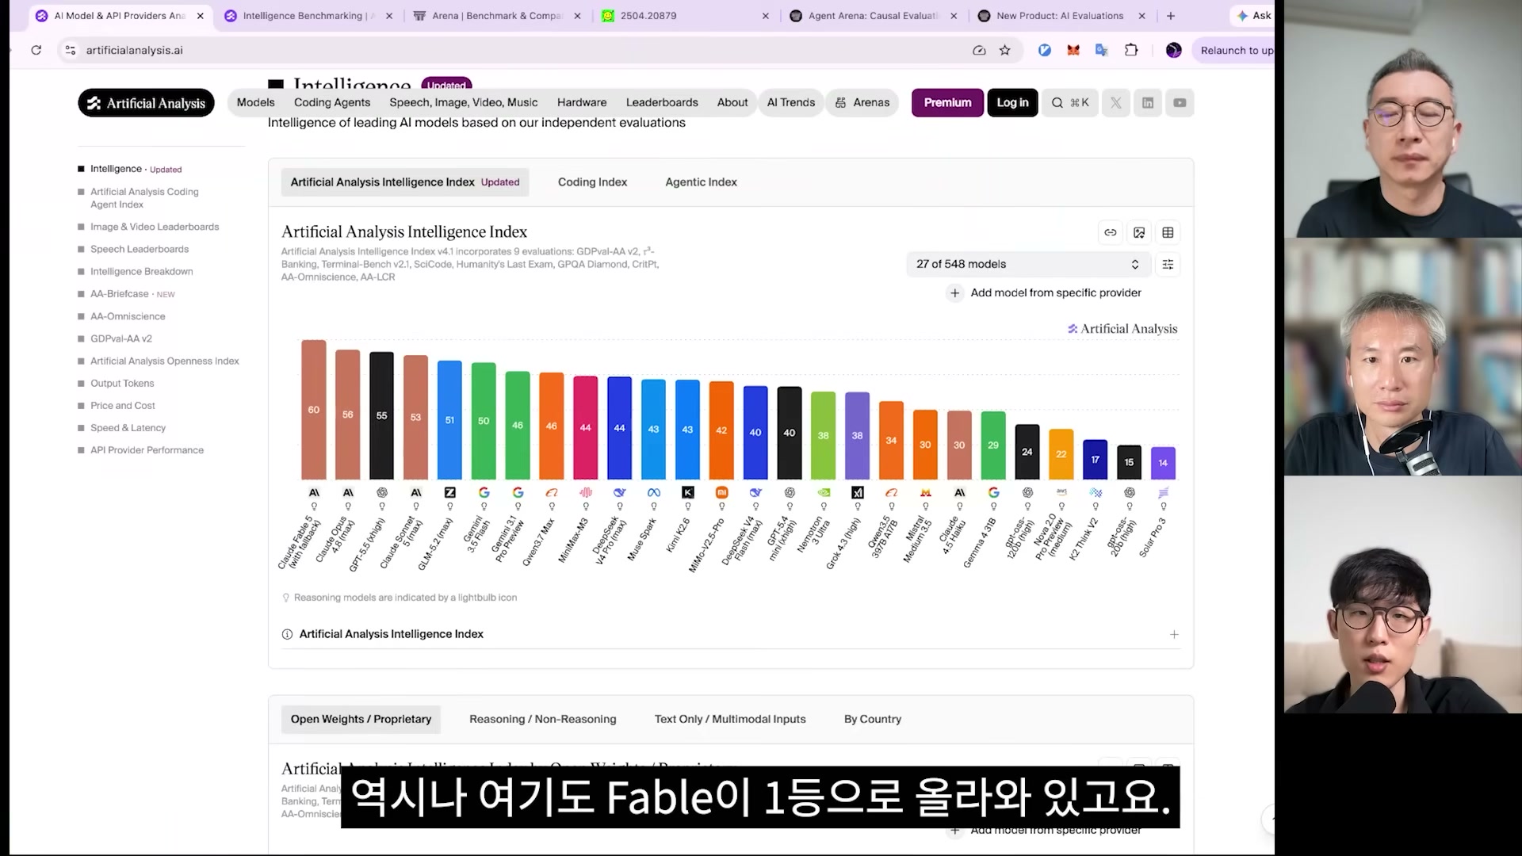Go to AI Trends page
This screenshot has height=856, width=1522.
(791, 102)
